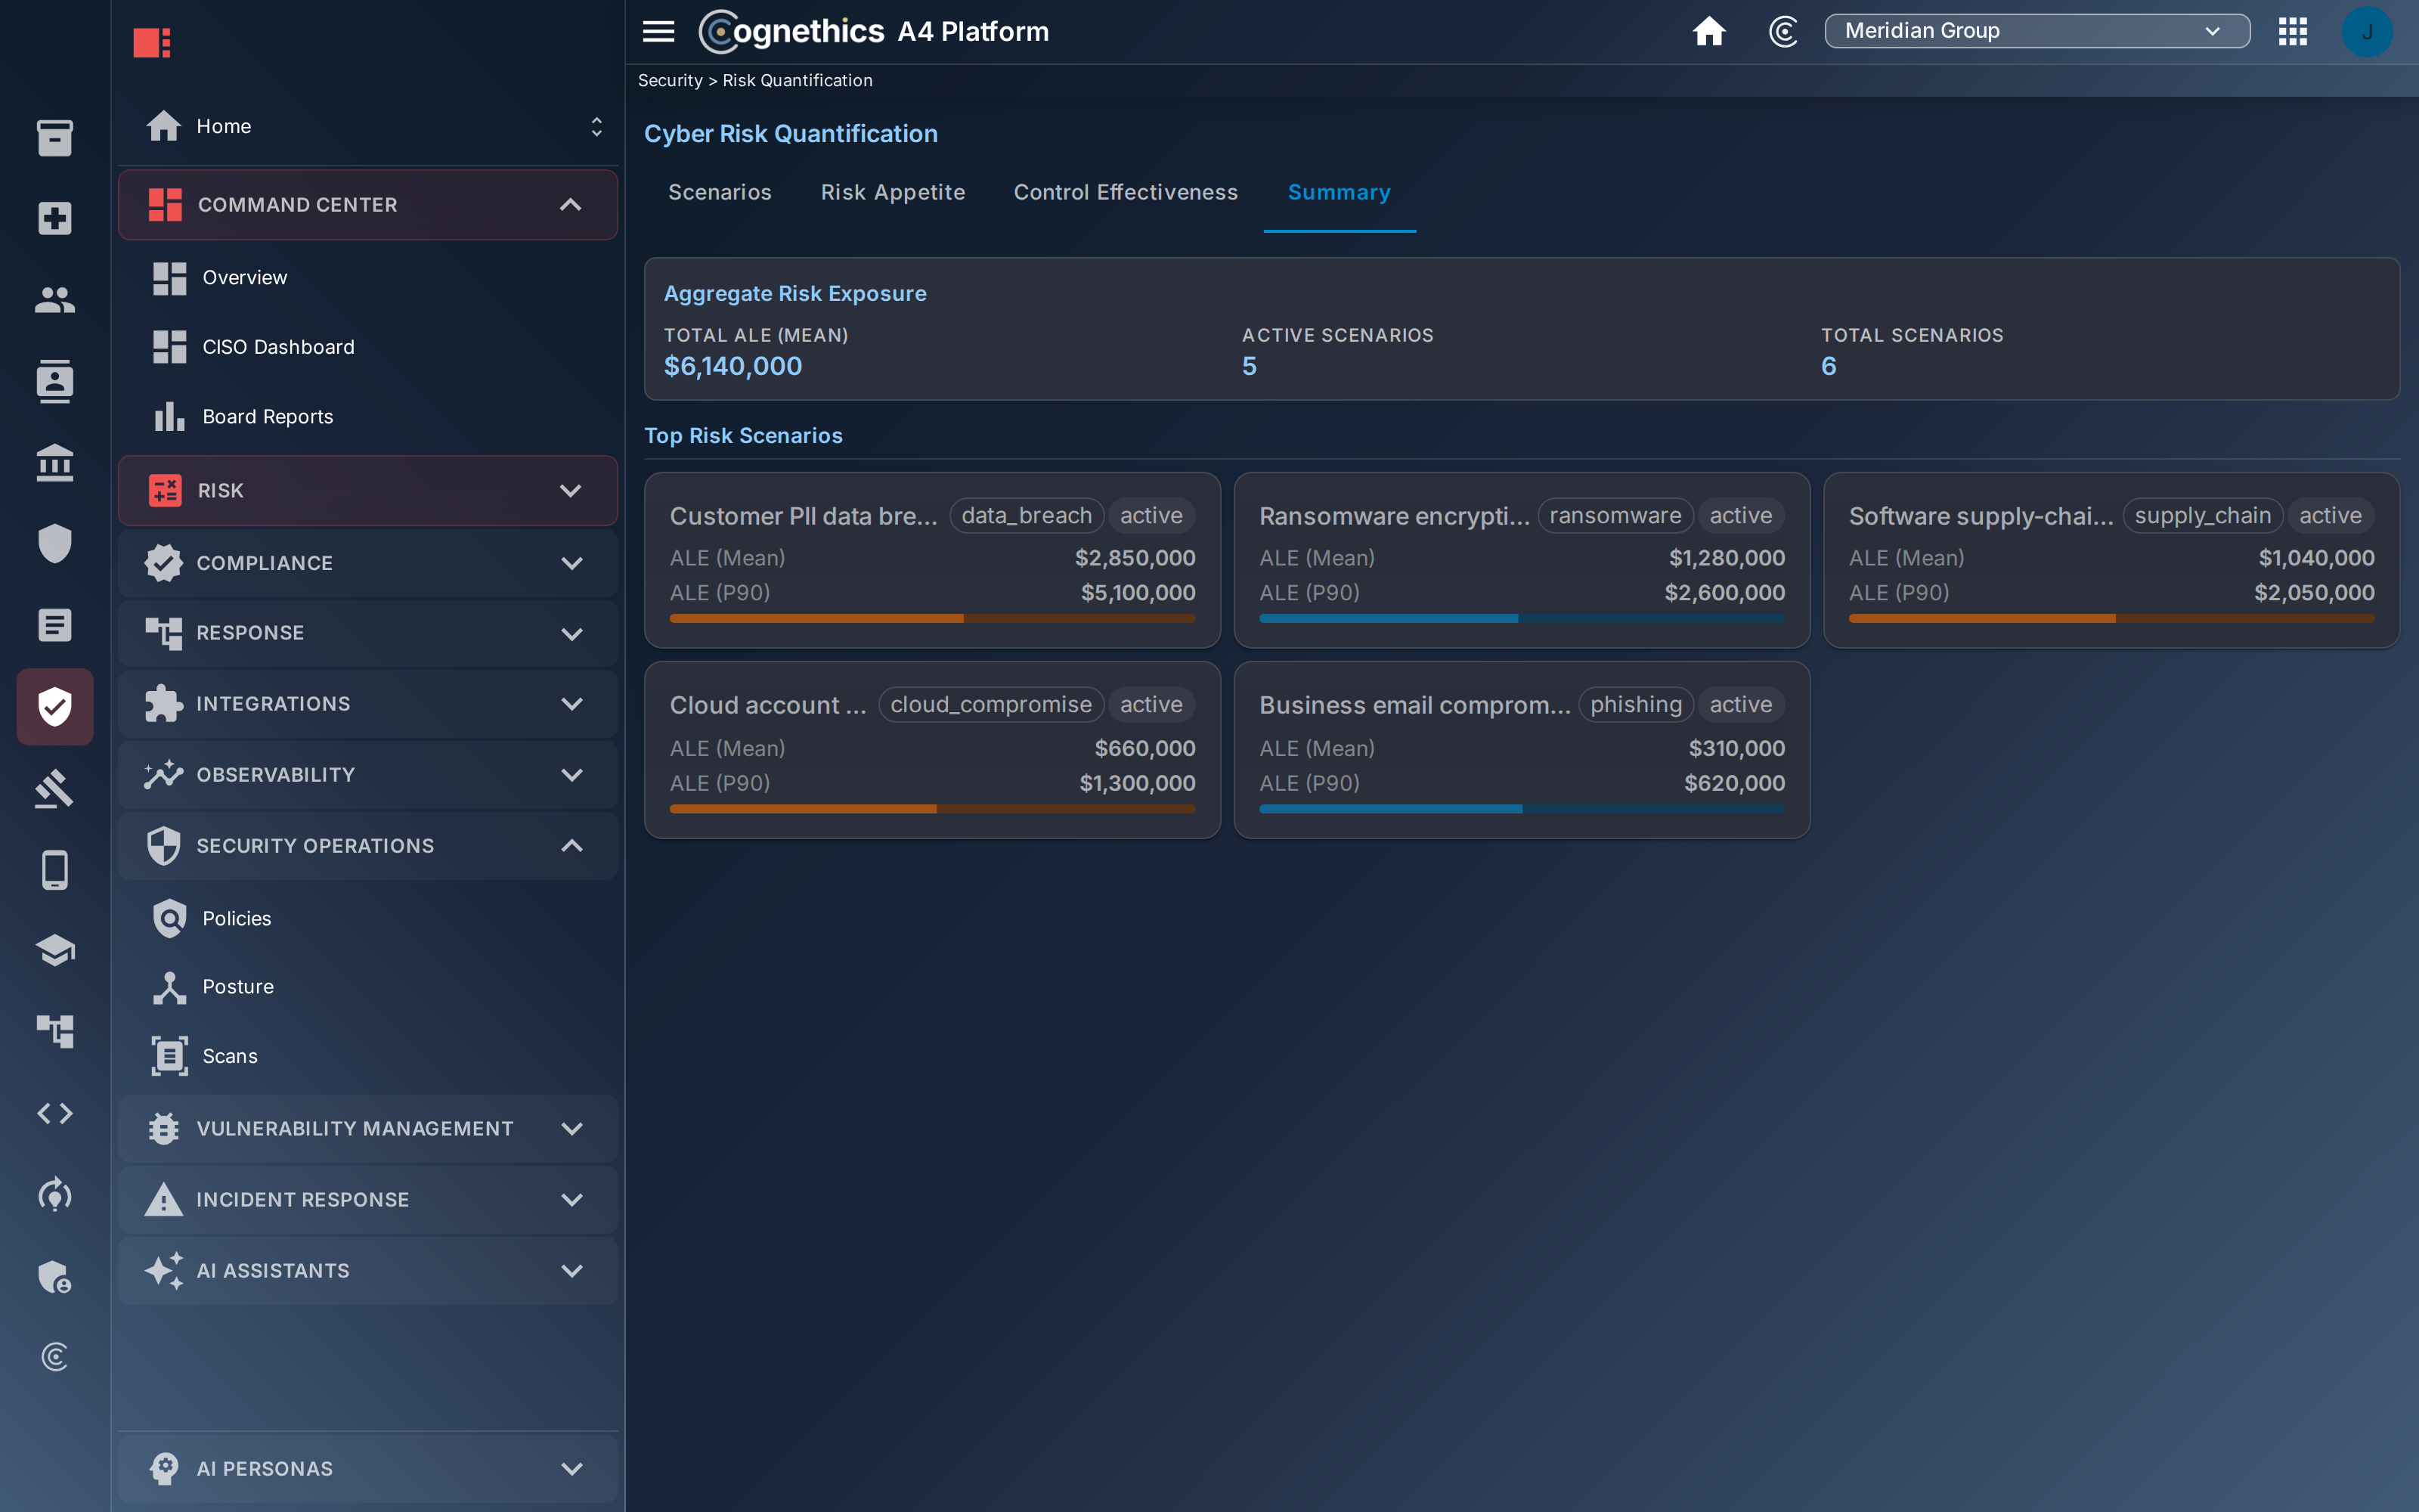Viewport: 2419px width, 1512px height.
Task: Click the plain shield icon in left rail
Action: pyautogui.click(x=55, y=544)
